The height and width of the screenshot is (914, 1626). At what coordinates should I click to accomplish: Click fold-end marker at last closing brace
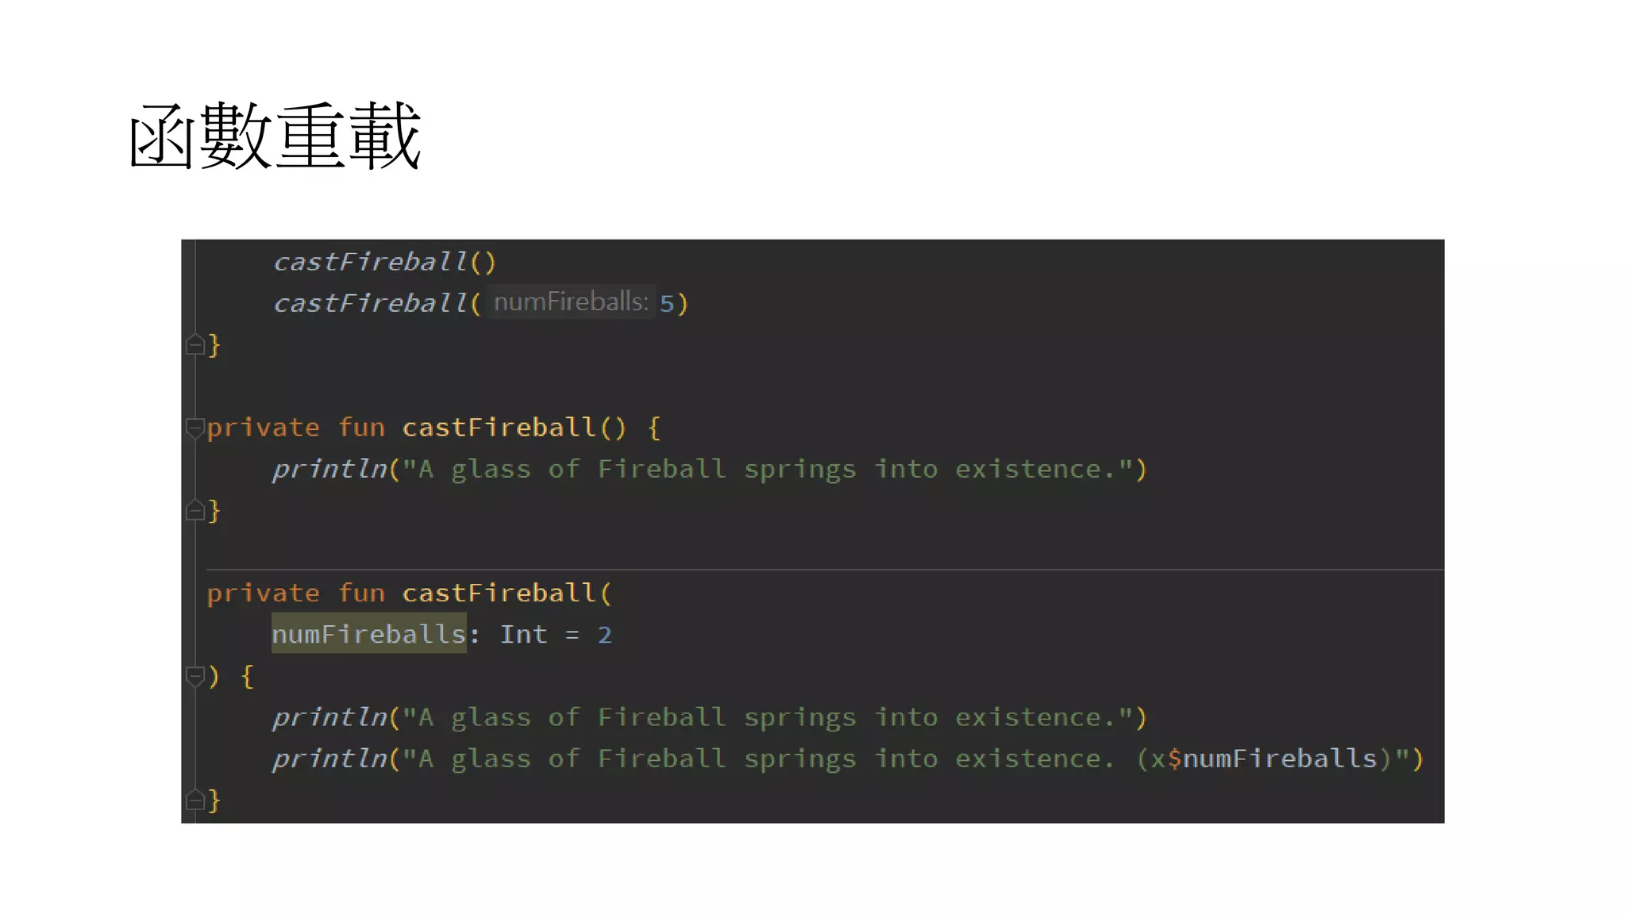(x=195, y=800)
